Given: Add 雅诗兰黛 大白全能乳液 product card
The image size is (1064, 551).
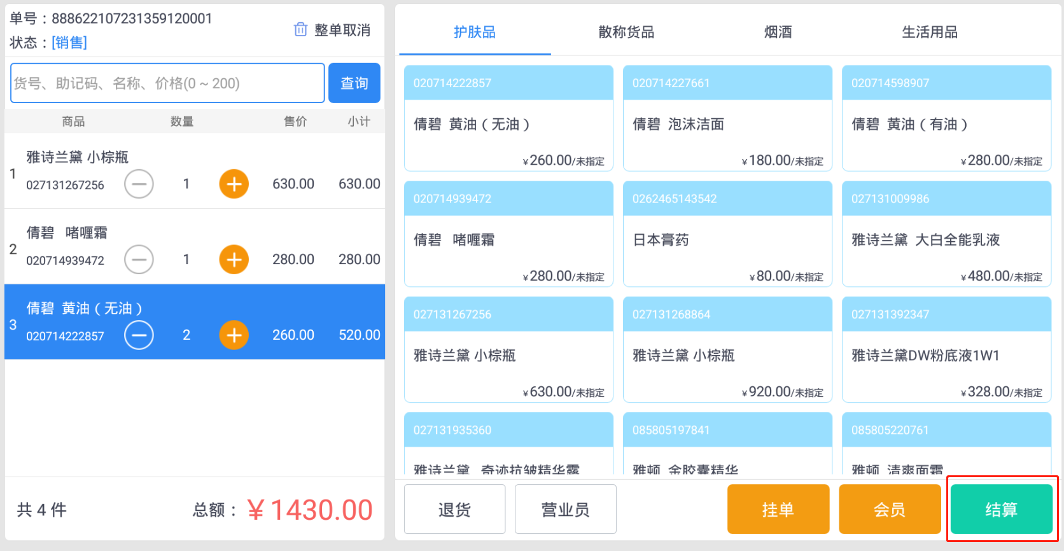Looking at the screenshot, I should pyautogui.click(x=946, y=234).
